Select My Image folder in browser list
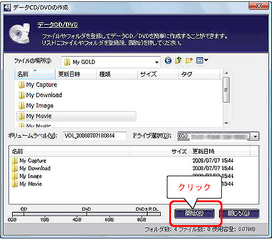This screenshot has width=272, height=239. coord(36,106)
